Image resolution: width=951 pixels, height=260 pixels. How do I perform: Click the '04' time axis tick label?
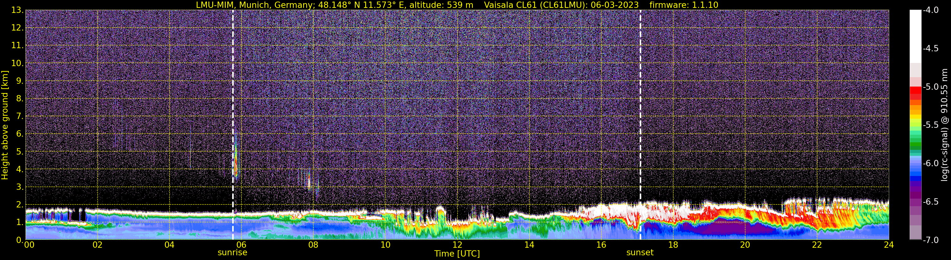(x=169, y=245)
